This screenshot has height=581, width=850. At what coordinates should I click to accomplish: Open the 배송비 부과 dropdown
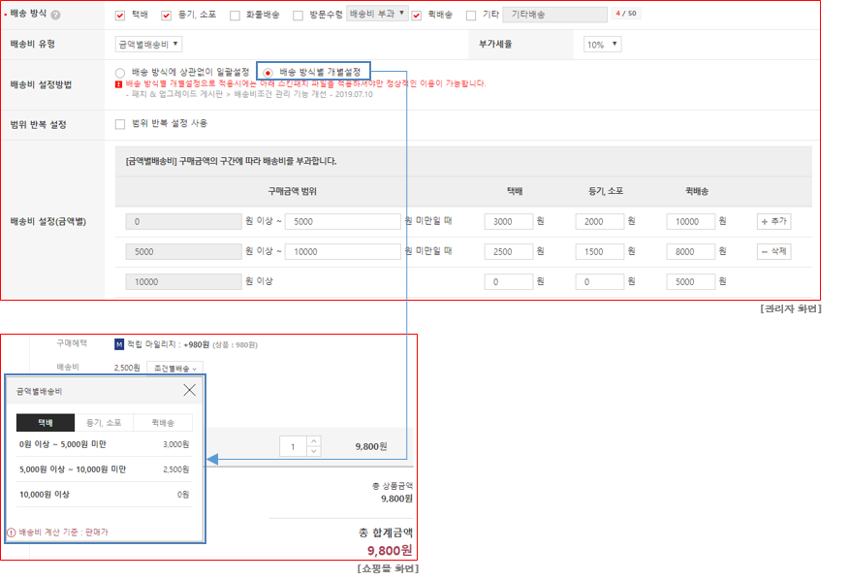click(x=377, y=14)
